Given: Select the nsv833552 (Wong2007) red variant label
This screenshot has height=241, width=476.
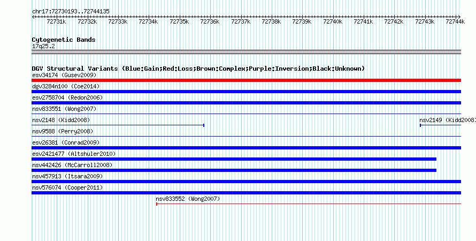Looking at the screenshot, I should [x=188, y=199].
